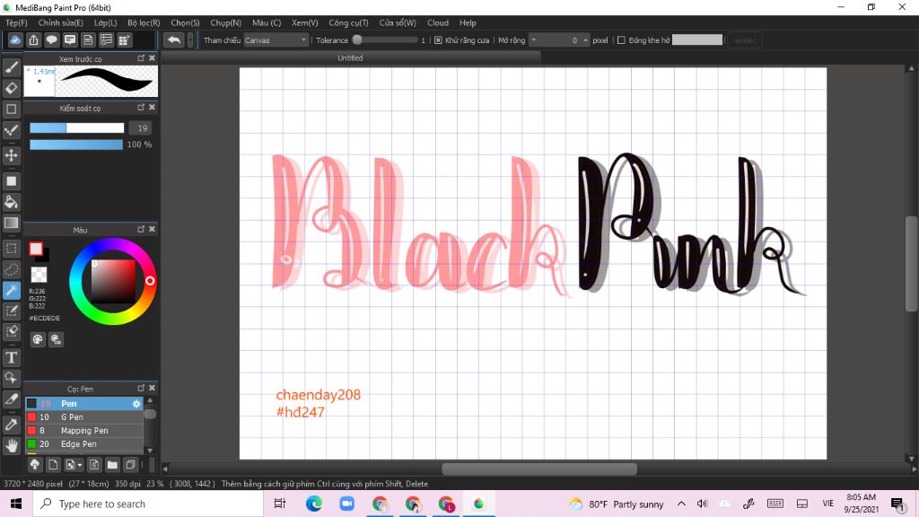Select the Text tool
This screenshot has height=517, width=919.
pyautogui.click(x=11, y=357)
